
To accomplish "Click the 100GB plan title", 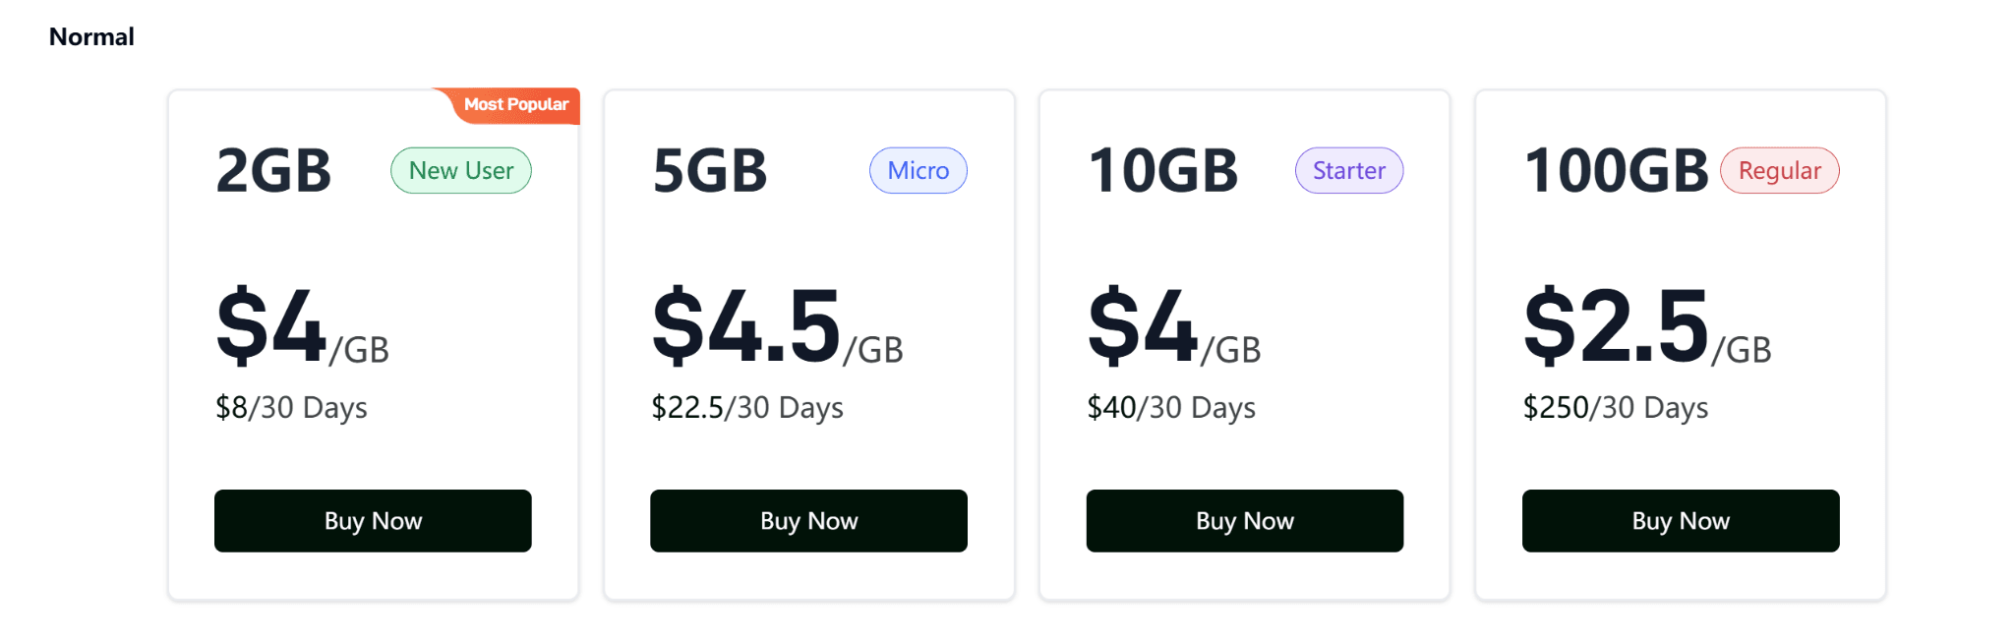I will coord(1616,171).
